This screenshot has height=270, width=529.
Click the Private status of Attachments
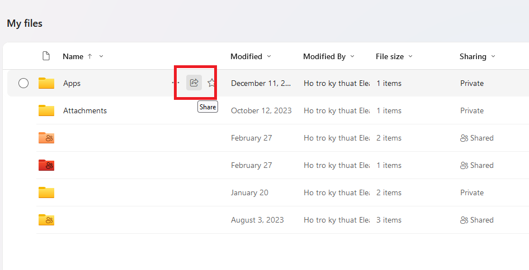pyautogui.click(x=472, y=110)
